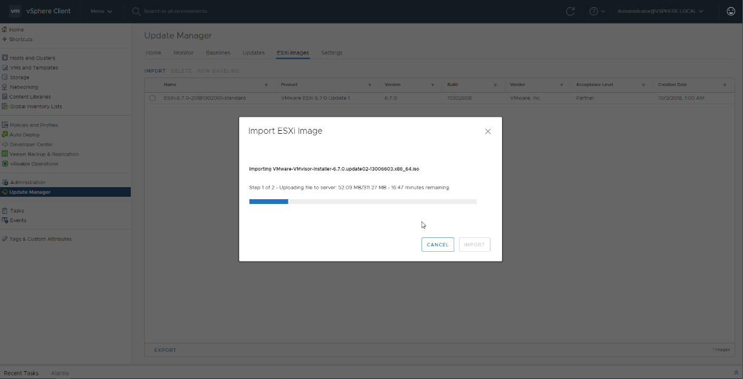Image resolution: width=743 pixels, height=379 pixels.
Task: Open the Version column filter dropdown
Action: [x=432, y=85]
